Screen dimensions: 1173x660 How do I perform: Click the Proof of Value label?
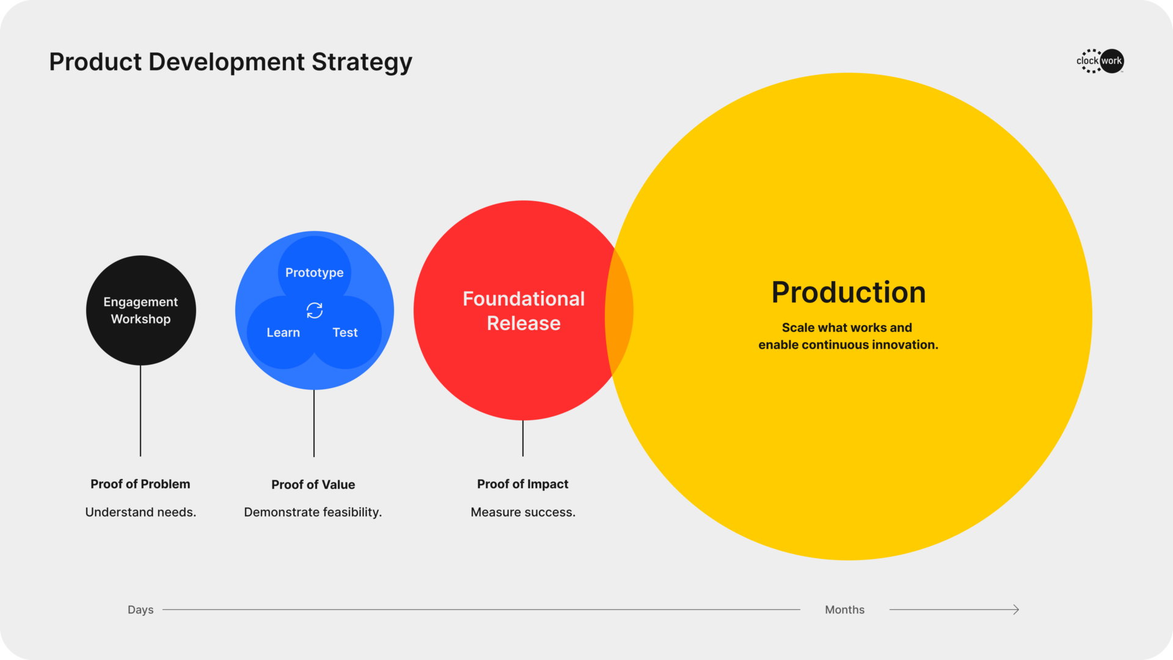[313, 485]
